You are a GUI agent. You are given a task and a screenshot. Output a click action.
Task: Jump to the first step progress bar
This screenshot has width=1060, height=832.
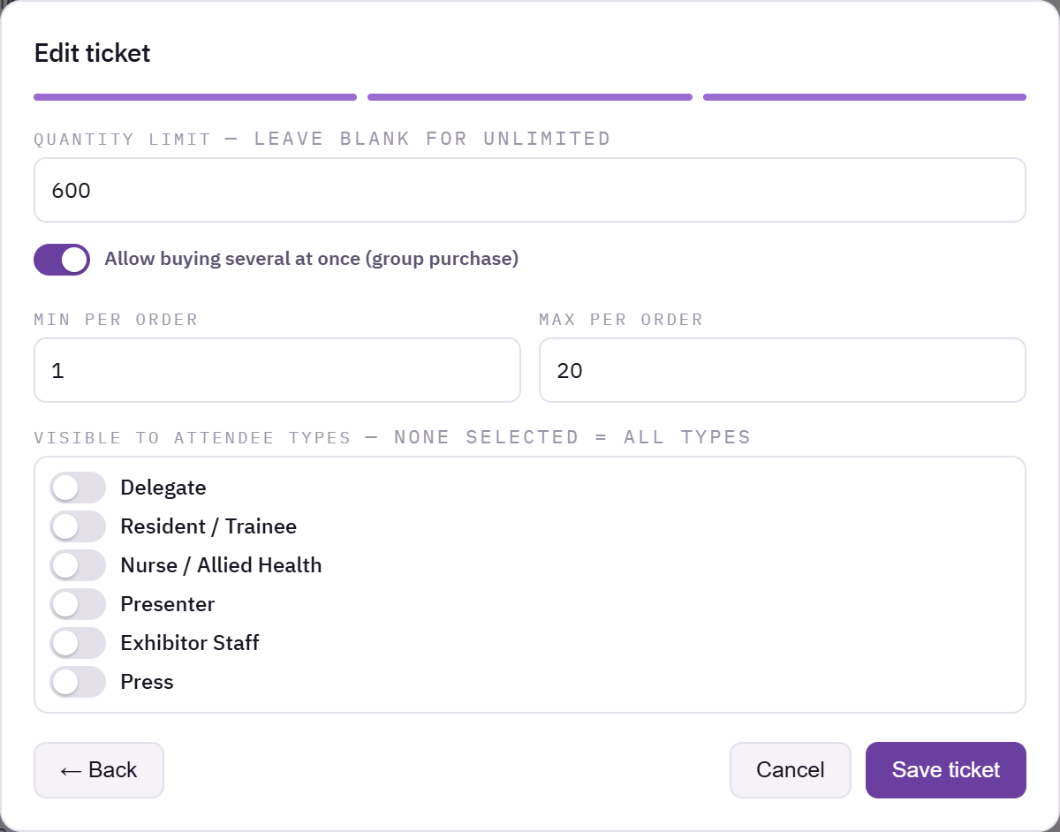click(195, 97)
